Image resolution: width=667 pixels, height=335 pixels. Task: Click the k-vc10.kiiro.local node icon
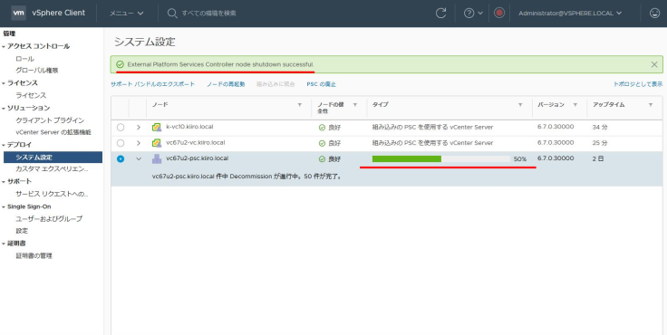[157, 127]
